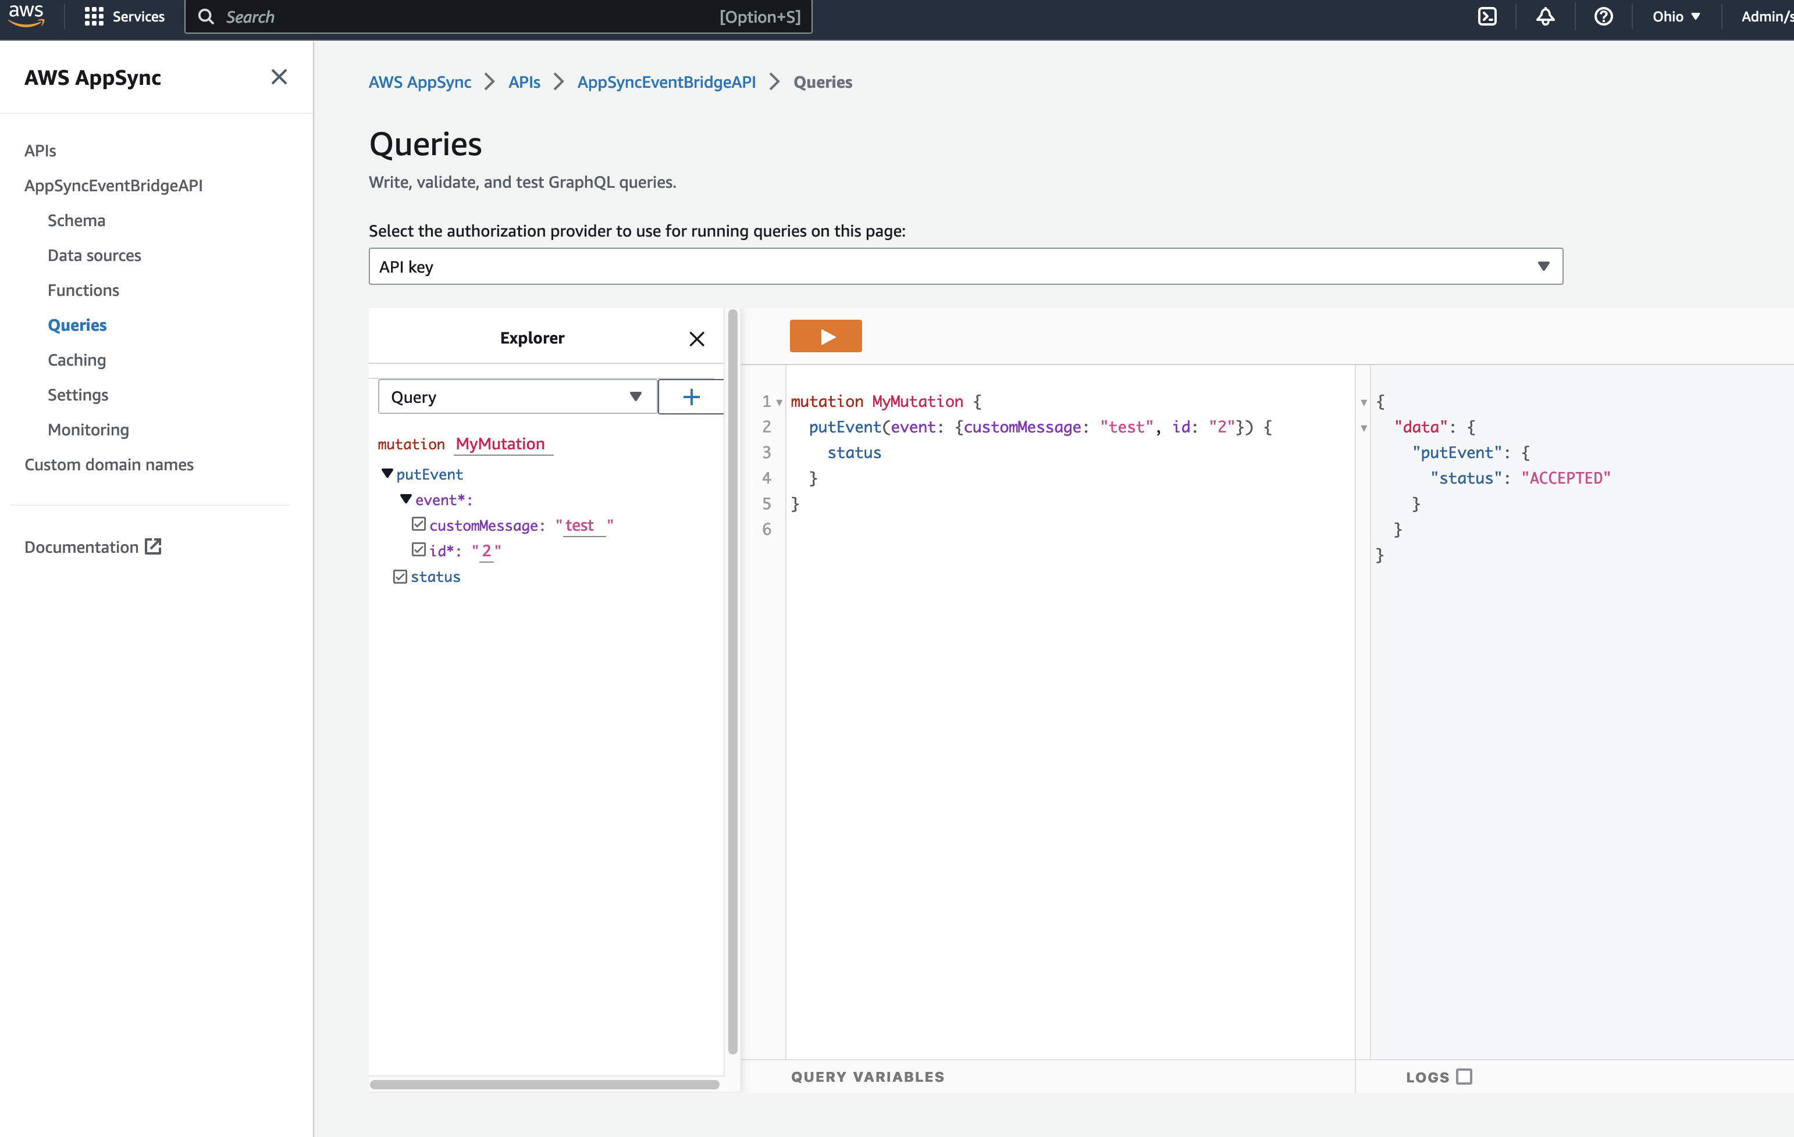1794x1137 pixels.
Task: Open Functions in sidebar
Action: [x=83, y=291]
